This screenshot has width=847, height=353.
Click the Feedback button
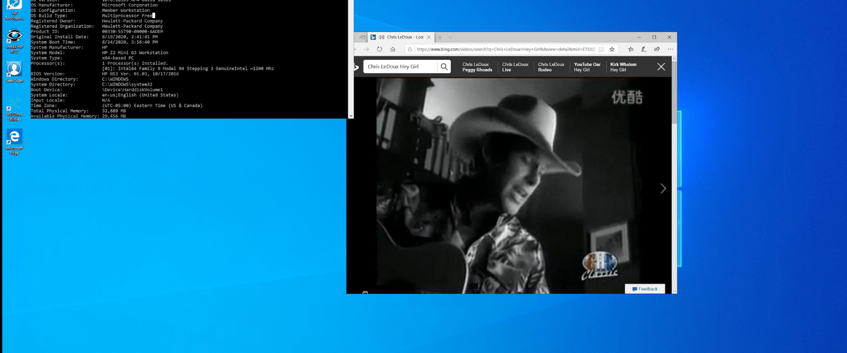click(x=645, y=289)
